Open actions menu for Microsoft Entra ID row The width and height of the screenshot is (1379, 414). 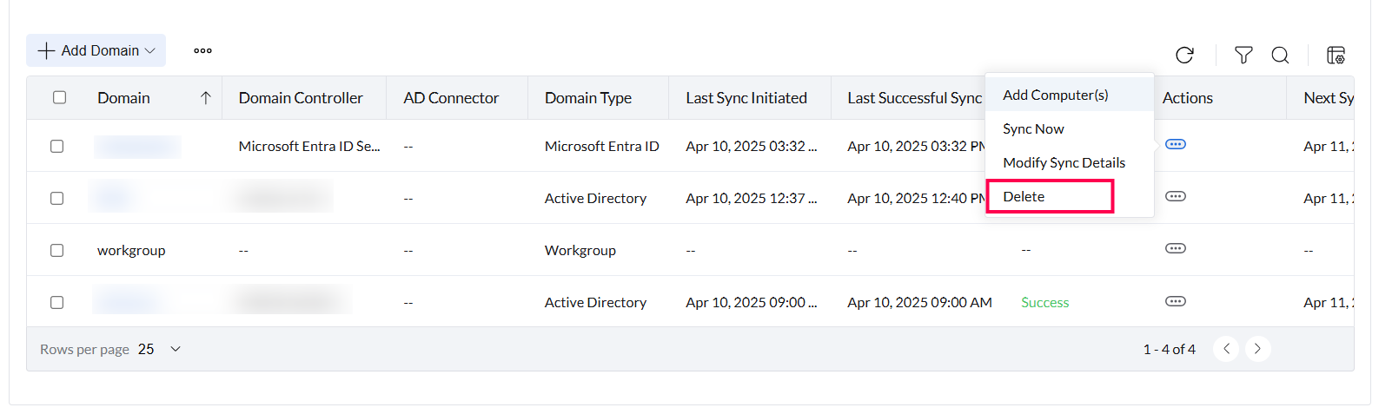pyautogui.click(x=1175, y=144)
